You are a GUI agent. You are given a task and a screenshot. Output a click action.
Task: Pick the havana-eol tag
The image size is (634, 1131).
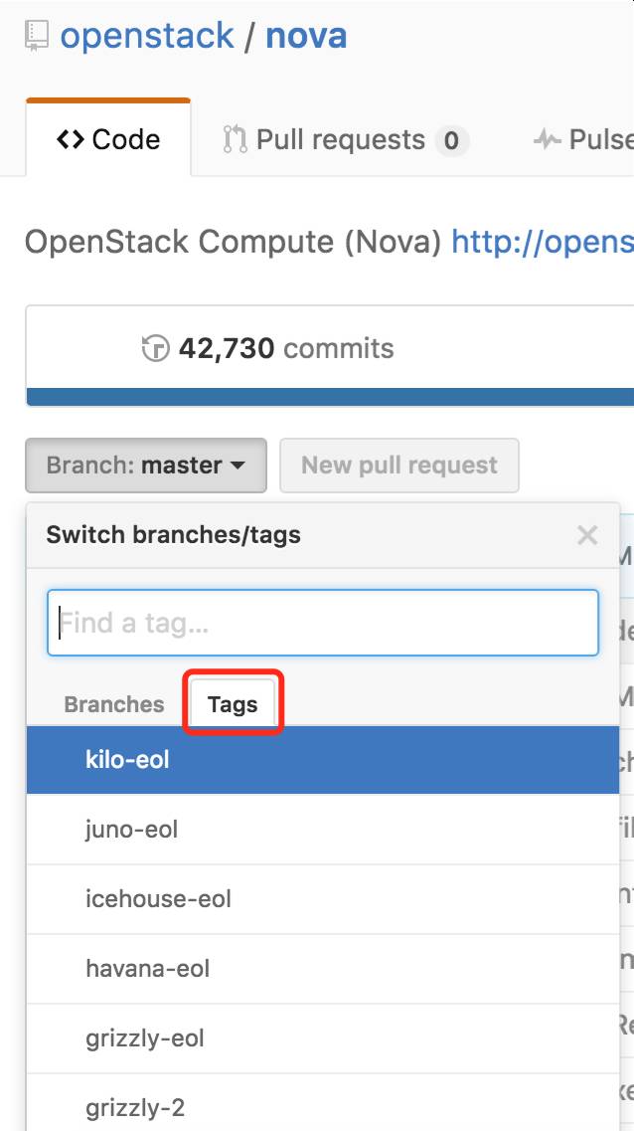tap(323, 968)
